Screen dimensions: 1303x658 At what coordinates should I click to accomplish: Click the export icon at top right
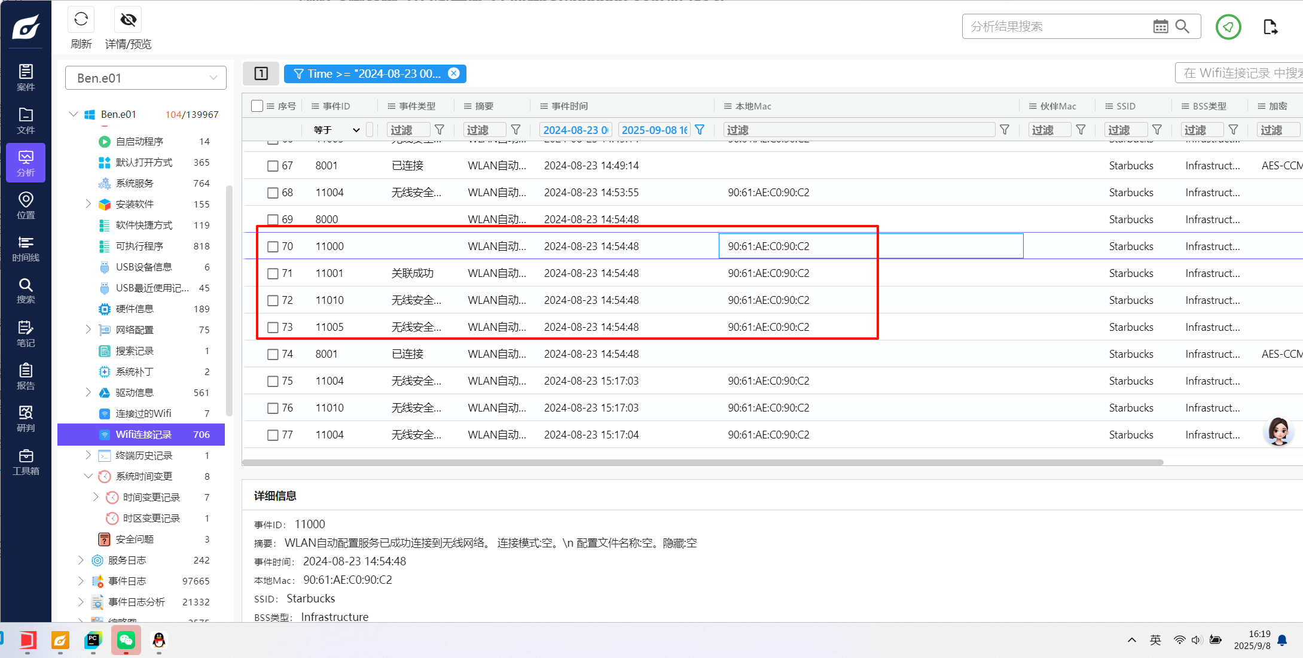coord(1270,27)
